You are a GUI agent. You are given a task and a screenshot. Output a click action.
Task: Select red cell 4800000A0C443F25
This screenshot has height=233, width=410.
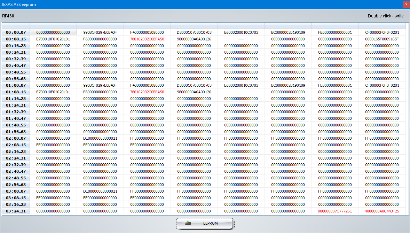pos(382,211)
